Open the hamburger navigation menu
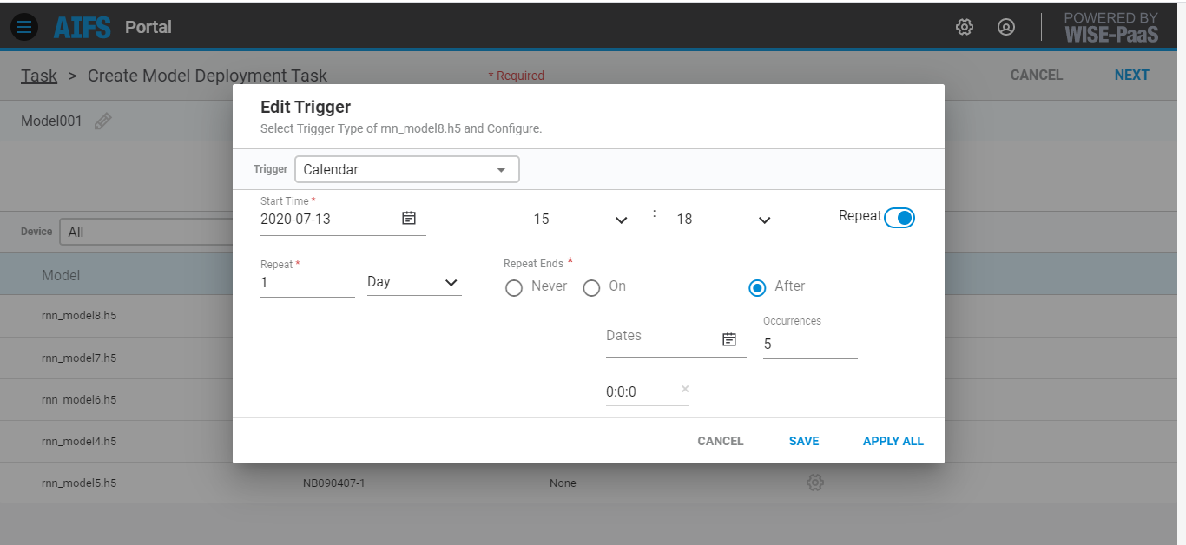1186x545 pixels. (x=24, y=27)
